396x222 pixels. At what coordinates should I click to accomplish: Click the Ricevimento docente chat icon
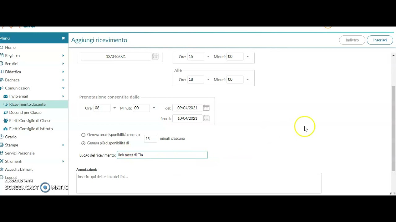tap(6, 104)
